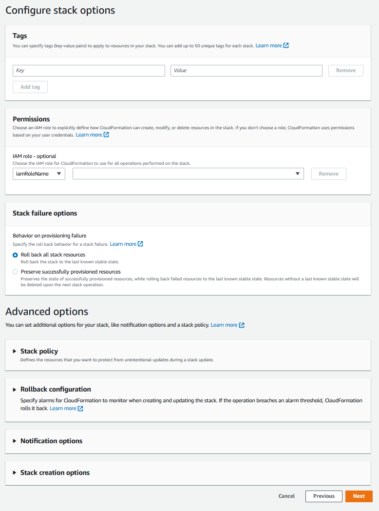Expand the Notification options section

14,441
